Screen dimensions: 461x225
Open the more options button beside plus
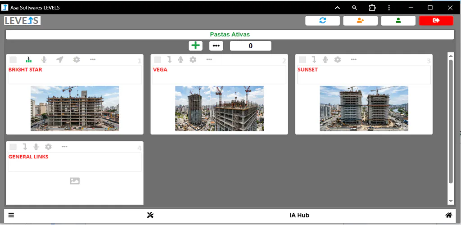pos(217,46)
